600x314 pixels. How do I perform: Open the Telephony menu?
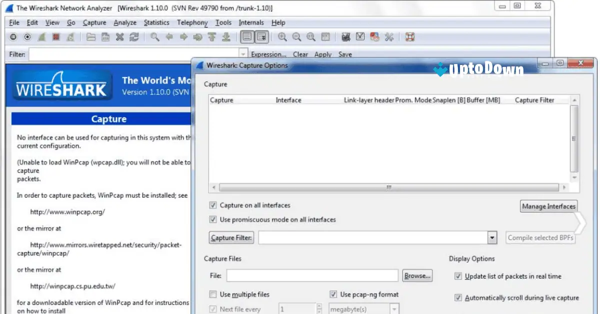coord(192,22)
